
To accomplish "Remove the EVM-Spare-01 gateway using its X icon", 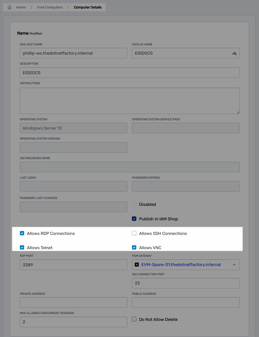I will 137,264.
